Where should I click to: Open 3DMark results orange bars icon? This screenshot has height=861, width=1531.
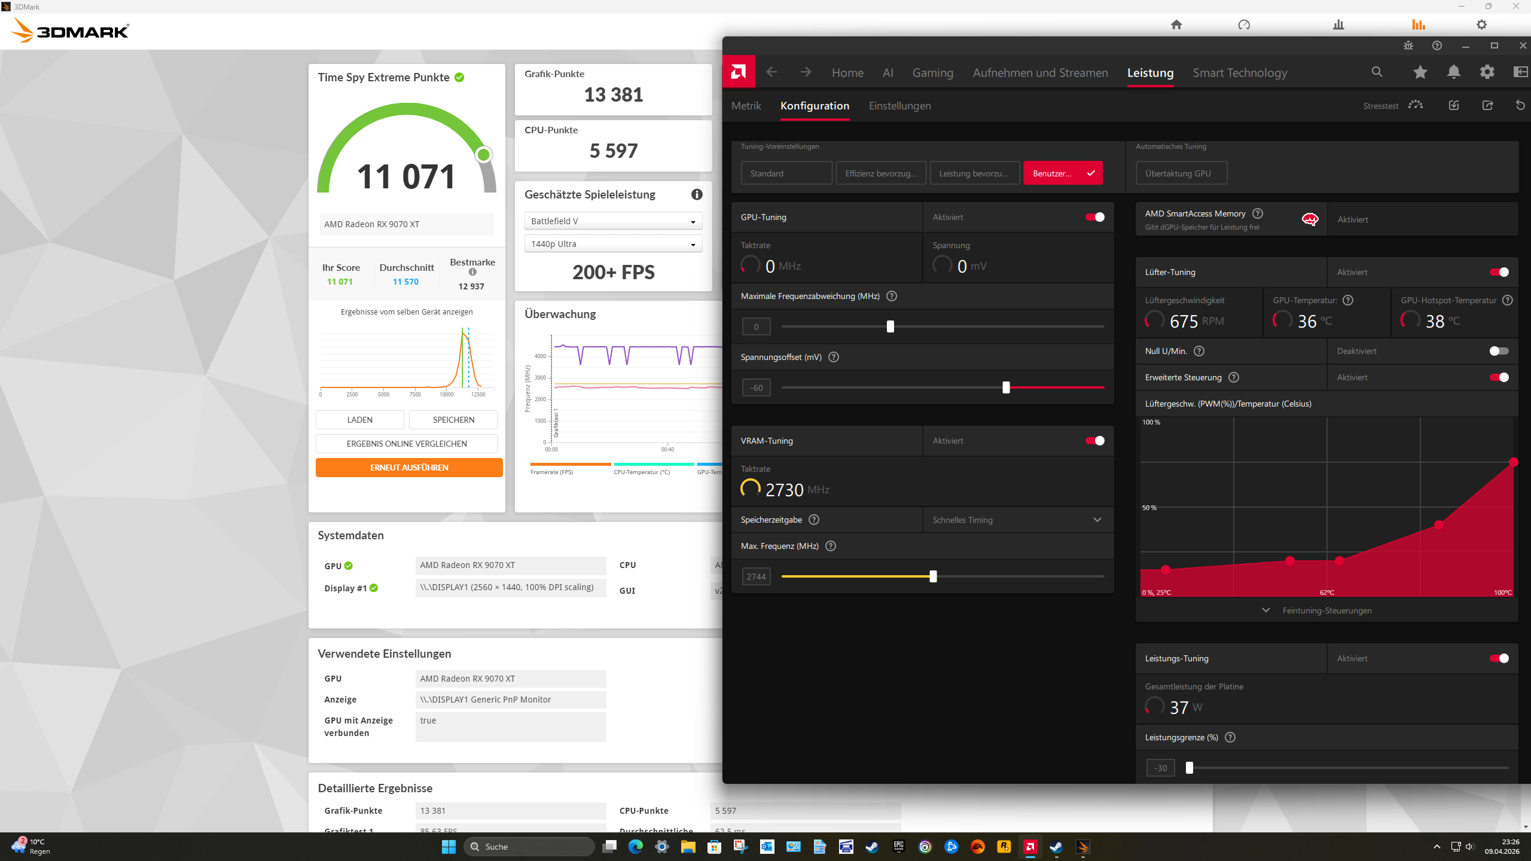click(x=1419, y=25)
